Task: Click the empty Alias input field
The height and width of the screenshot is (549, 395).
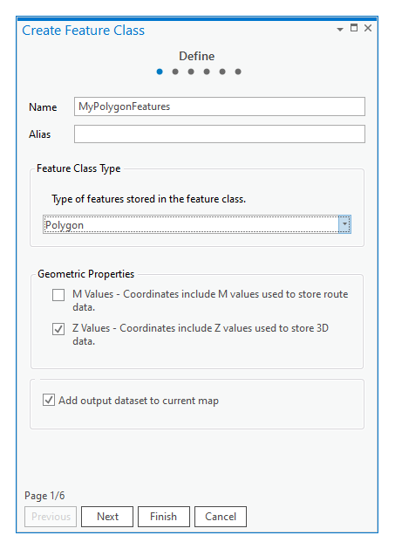Action: point(220,134)
